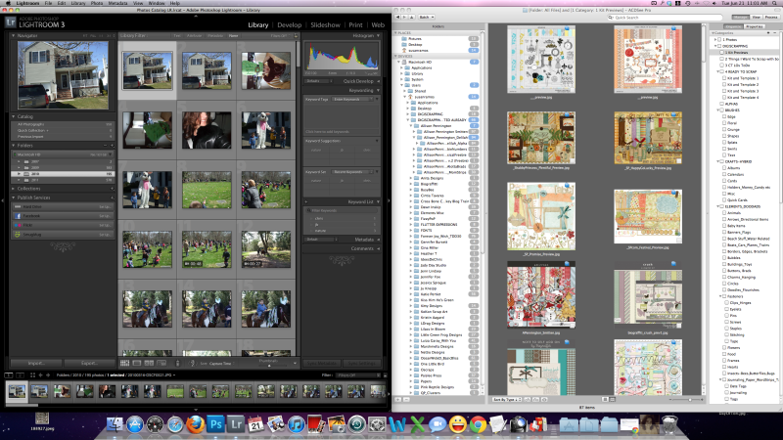Collapse the Navigator panel triangle
783x440 pixels.
(14, 36)
